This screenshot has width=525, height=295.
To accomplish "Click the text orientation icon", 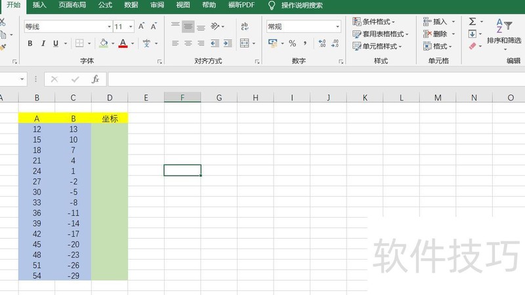I will (215, 26).
